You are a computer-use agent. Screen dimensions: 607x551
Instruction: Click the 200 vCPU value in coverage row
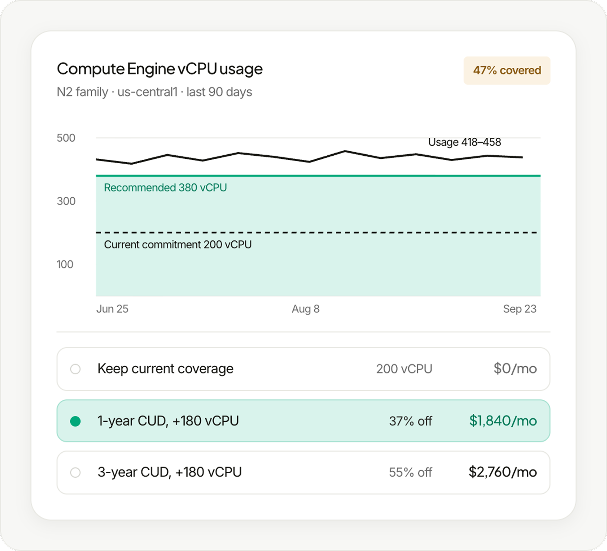[x=404, y=369]
